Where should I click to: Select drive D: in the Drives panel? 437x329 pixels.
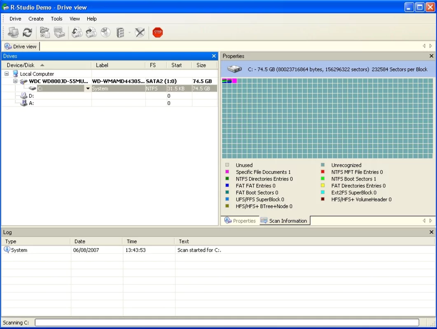coord(32,95)
